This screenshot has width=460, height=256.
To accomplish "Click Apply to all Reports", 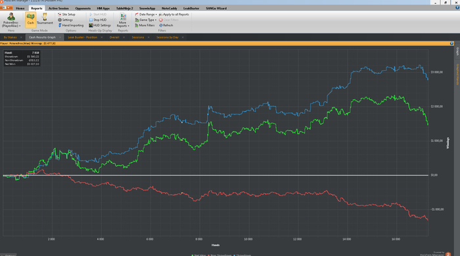I will tap(174, 14).
